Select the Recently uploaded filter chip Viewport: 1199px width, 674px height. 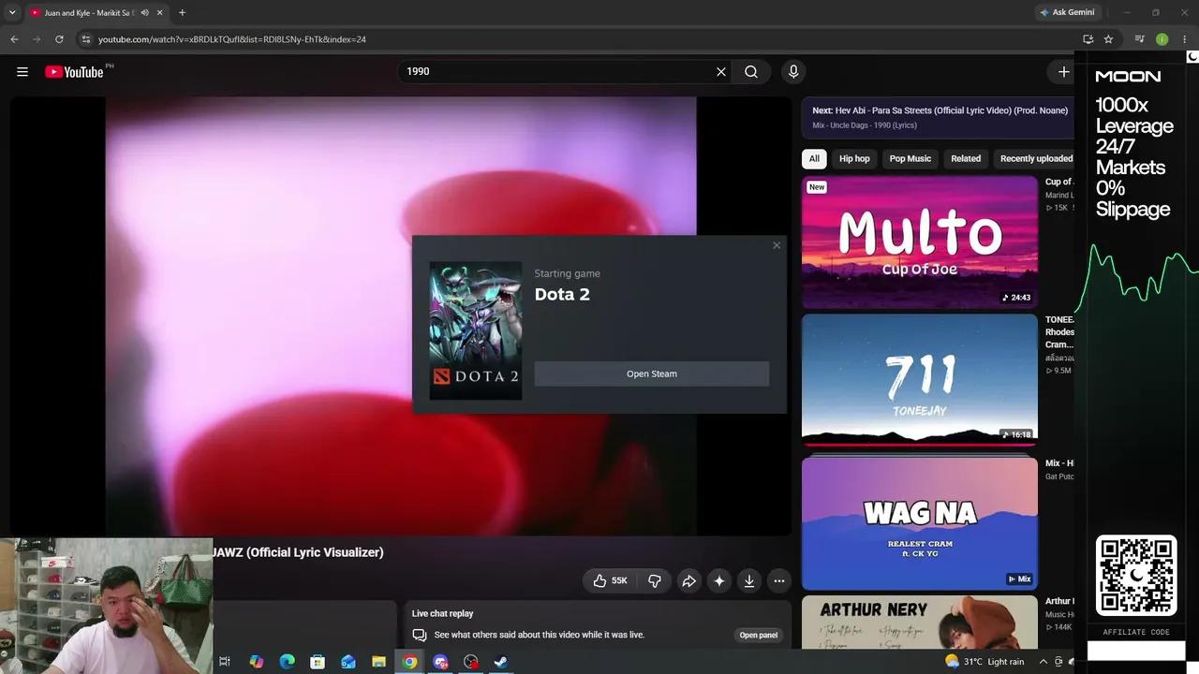click(x=1036, y=158)
